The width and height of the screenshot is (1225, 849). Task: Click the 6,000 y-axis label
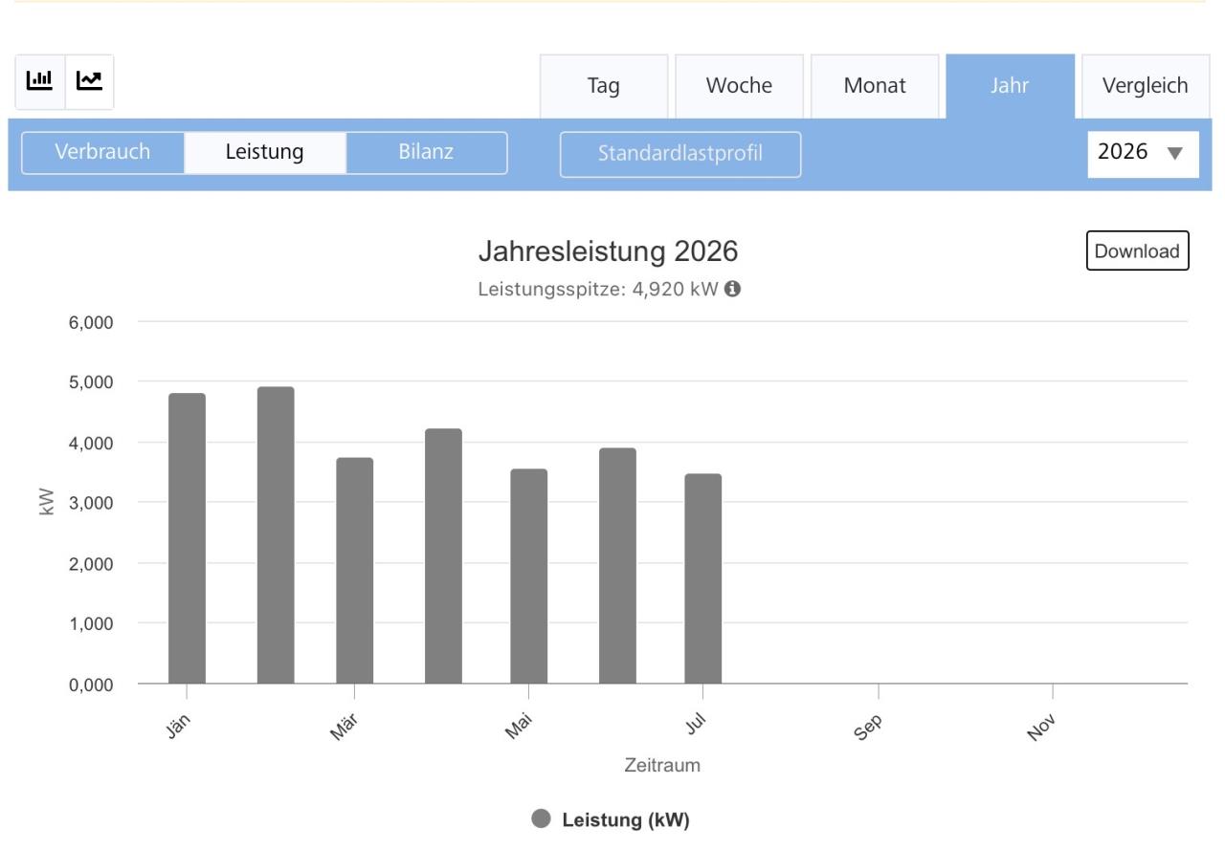[89, 323]
